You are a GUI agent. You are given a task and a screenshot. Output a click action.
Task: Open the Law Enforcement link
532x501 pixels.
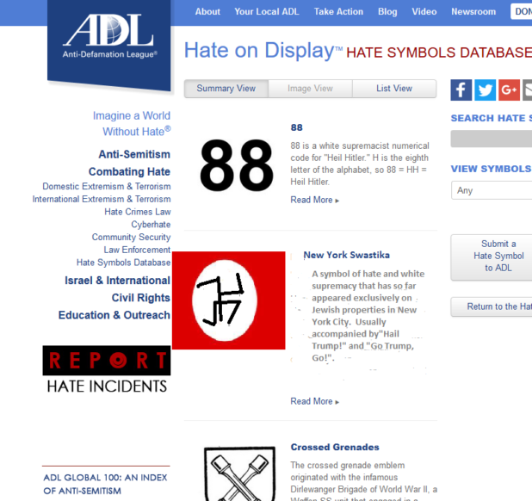pyautogui.click(x=137, y=250)
